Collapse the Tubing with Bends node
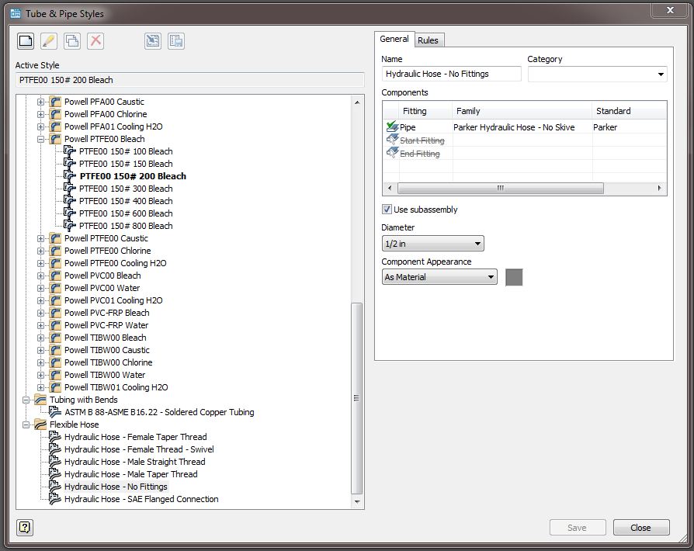Screen dimensions: 694x551 click(x=26, y=400)
